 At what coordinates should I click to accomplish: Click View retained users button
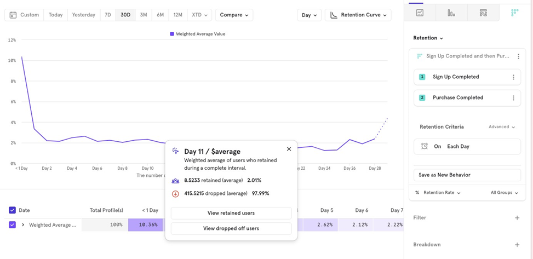(231, 213)
